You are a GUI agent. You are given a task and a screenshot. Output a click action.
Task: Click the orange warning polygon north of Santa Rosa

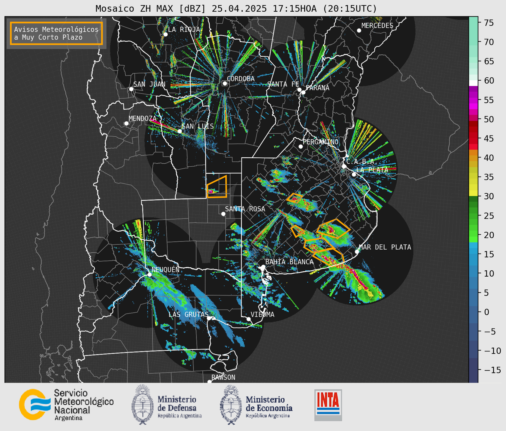[217, 187]
